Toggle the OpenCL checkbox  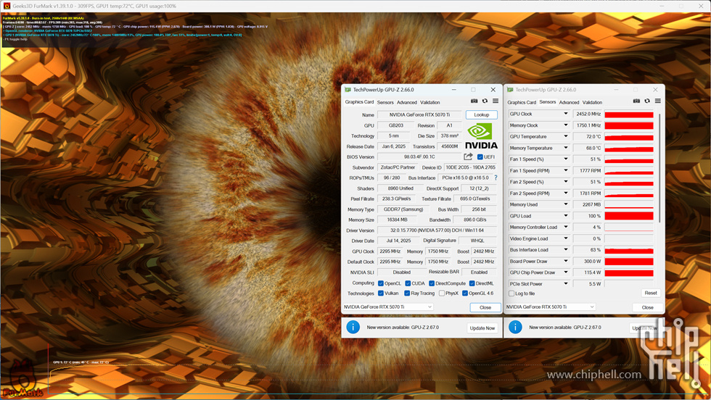click(x=381, y=283)
